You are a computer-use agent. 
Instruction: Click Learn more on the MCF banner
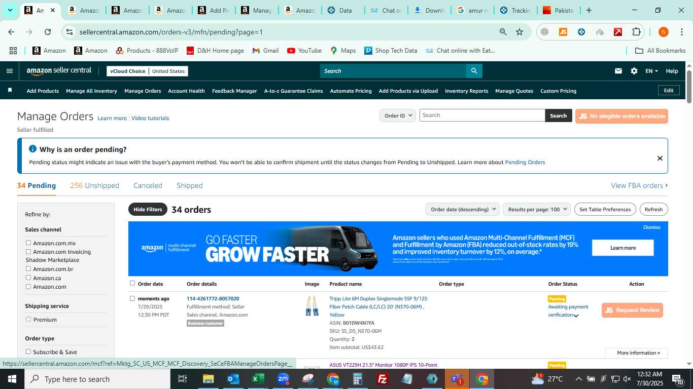pos(622,248)
